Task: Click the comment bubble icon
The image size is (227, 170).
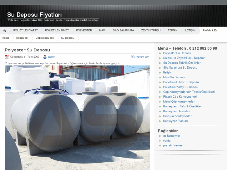Action: (x=133, y=57)
